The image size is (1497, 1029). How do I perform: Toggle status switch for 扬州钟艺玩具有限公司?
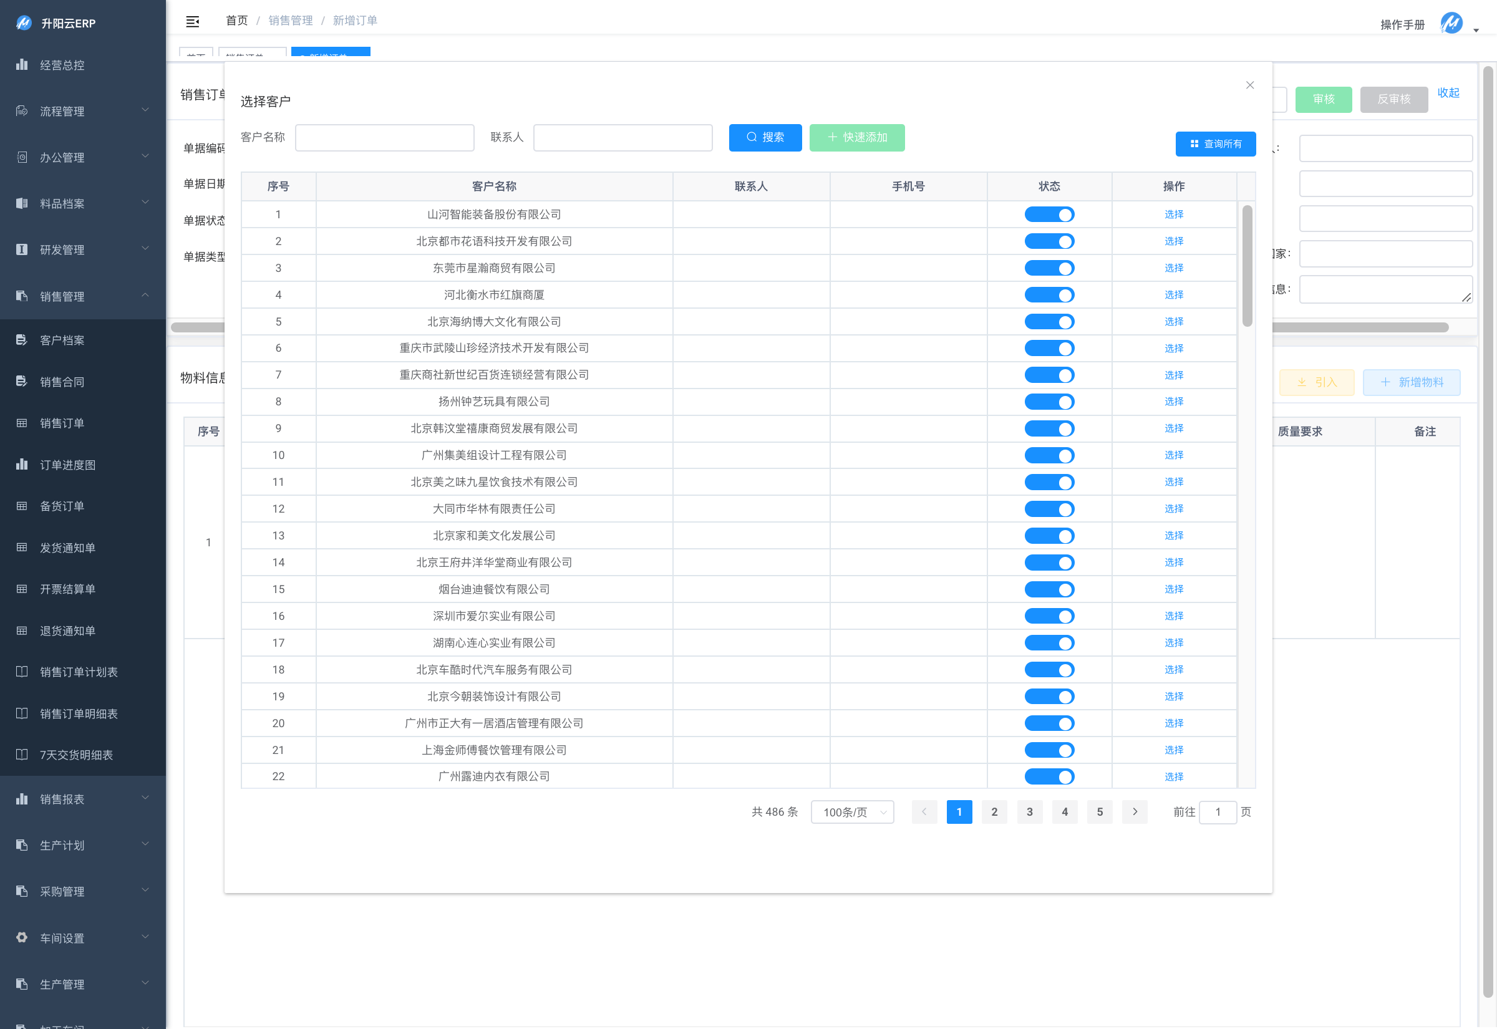point(1049,402)
